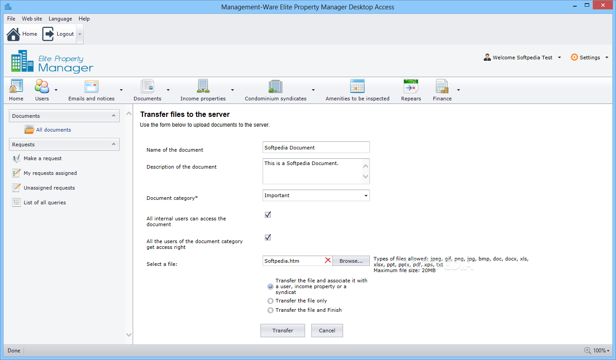Image resolution: width=616 pixels, height=360 pixels.
Task: Open the Settings dropdown arrow
Action: (x=607, y=58)
